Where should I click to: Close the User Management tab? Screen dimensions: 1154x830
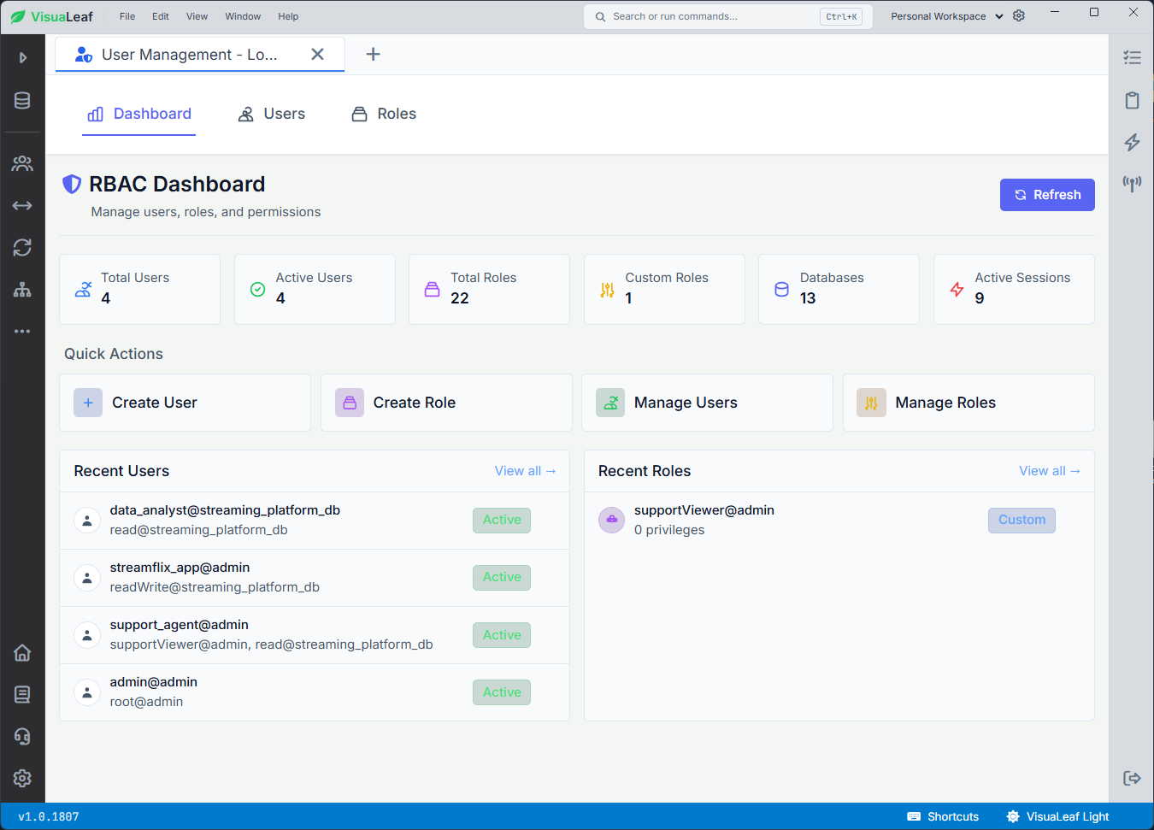(x=317, y=54)
